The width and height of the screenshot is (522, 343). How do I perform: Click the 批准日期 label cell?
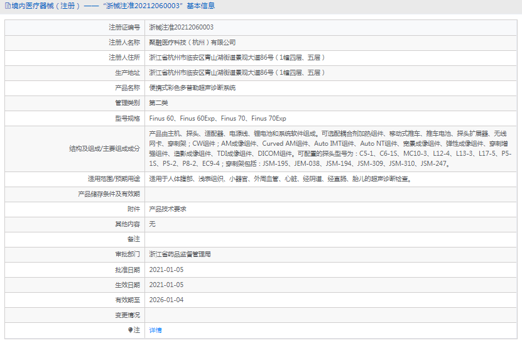pos(75,269)
